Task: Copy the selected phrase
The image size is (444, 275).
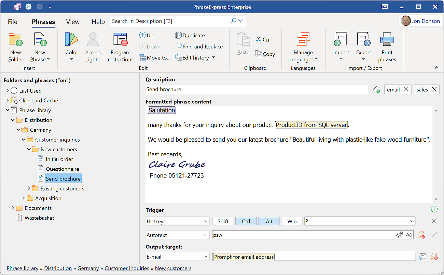Action: coord(265,54)
